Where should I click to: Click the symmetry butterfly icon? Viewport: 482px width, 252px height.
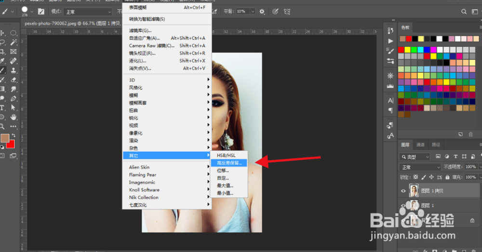pos(287,12)
